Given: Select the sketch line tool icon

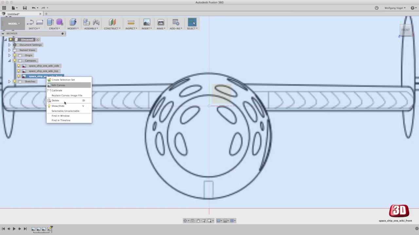Looking at the screenshot, I should click(x=30, y=22).
